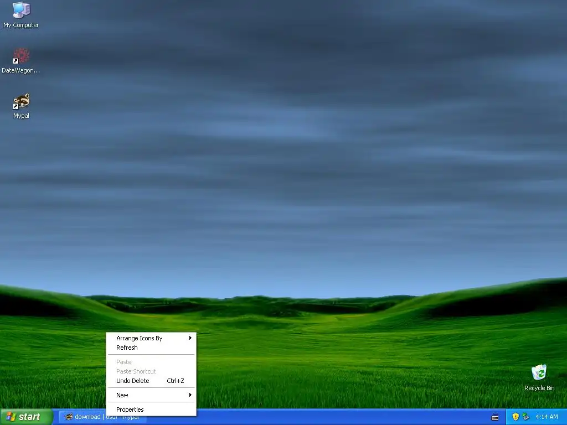
Task: Click the Recycle Bin text label
Action: coord(539,388)
